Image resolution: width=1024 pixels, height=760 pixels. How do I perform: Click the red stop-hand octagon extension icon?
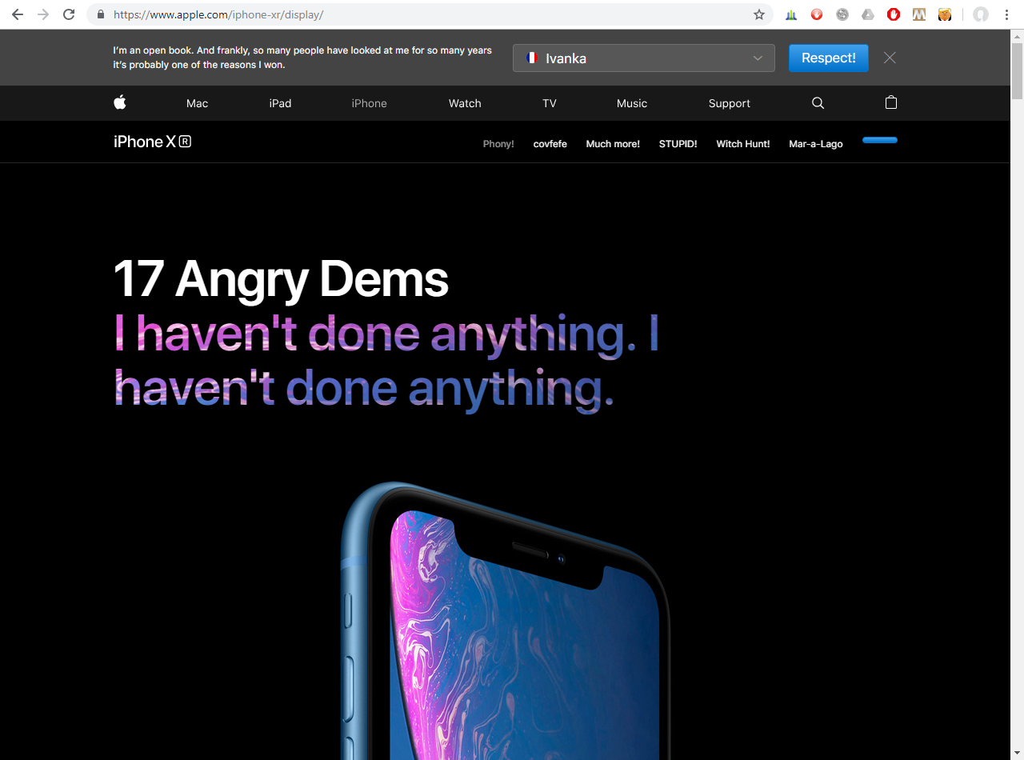click(x=894, y=14)
